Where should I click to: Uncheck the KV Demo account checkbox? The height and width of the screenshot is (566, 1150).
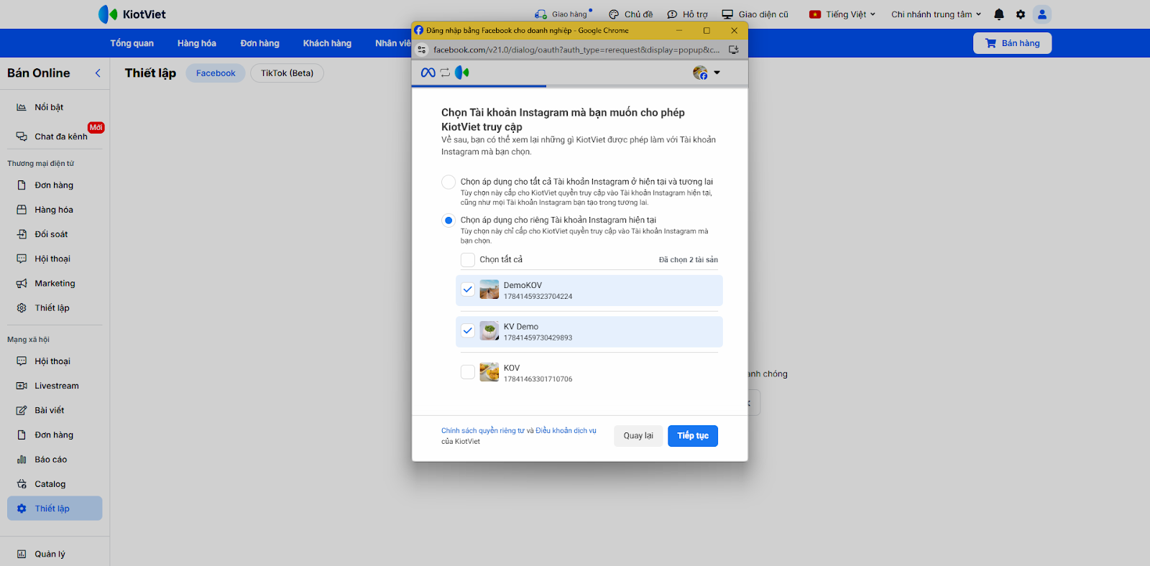[468, 330]
